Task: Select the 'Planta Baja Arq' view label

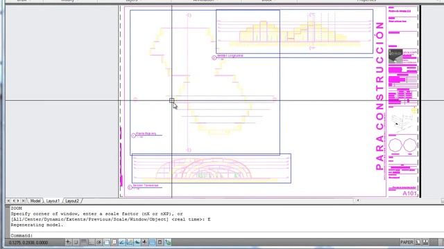Action: coord(146,133)
